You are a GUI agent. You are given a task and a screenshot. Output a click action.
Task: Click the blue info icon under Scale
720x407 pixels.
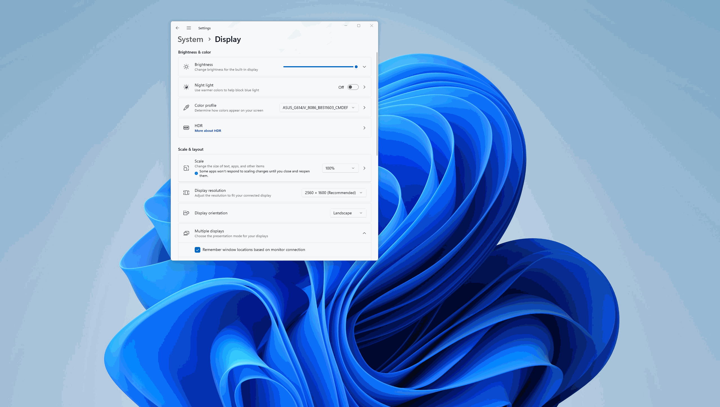[x=196, y=173]
